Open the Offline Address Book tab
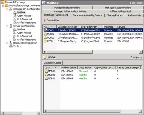The height and width of the screenshot is (115, 144). pos(121,12)
